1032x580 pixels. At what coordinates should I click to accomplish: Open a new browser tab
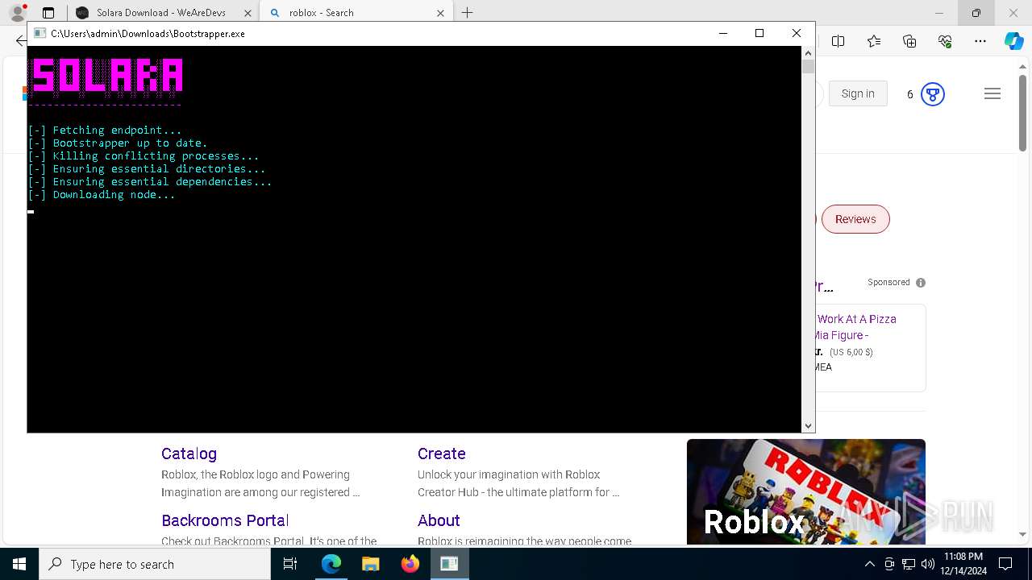tap(467, 13)
